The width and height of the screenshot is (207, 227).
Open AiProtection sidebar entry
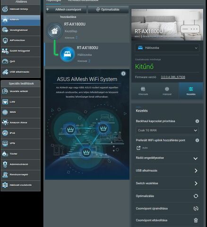tap(20, 41)
